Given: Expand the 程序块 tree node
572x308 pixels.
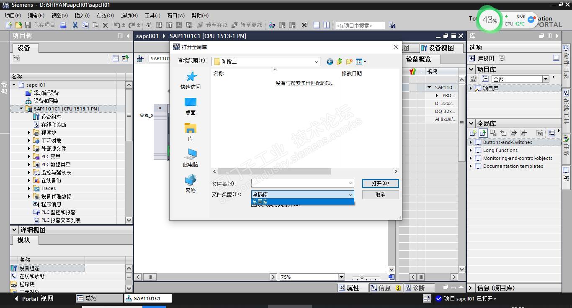Looking at the screenshot, I should click(29, 133).
